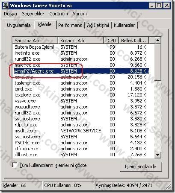
Task: Select the rdpclip.exe process row
Action: click(x=80, y=125)
